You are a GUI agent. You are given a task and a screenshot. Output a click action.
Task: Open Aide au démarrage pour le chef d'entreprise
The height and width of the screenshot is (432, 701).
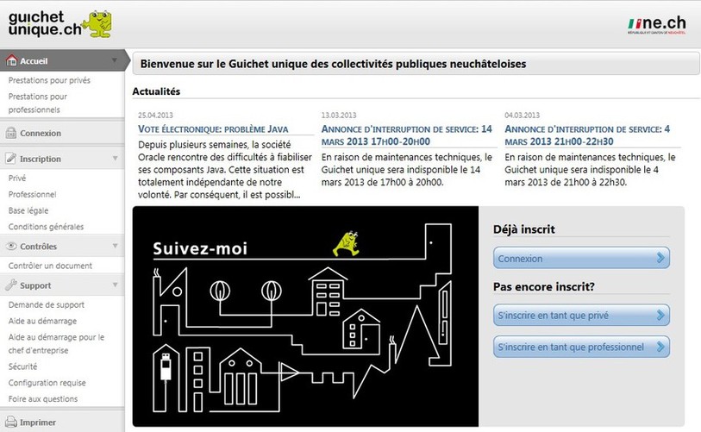(56, 343)
